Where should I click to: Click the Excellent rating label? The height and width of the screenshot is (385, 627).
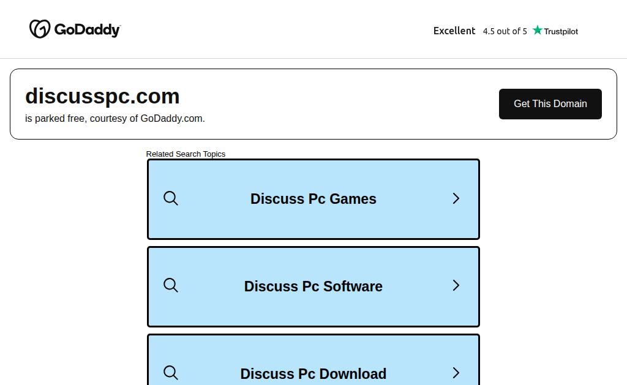pyautogui.click(x=454, y=31)
